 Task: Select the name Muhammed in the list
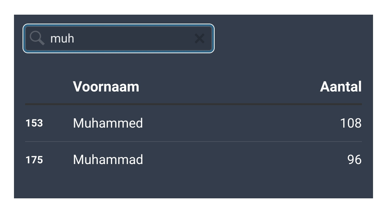[x=108, y=123]
